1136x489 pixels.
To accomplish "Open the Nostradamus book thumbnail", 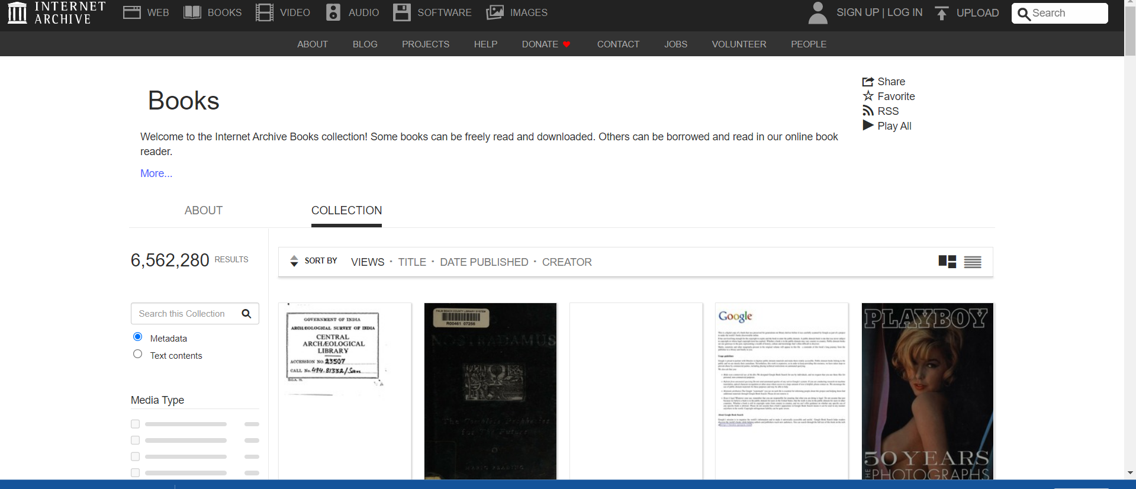I will [491, 391].
